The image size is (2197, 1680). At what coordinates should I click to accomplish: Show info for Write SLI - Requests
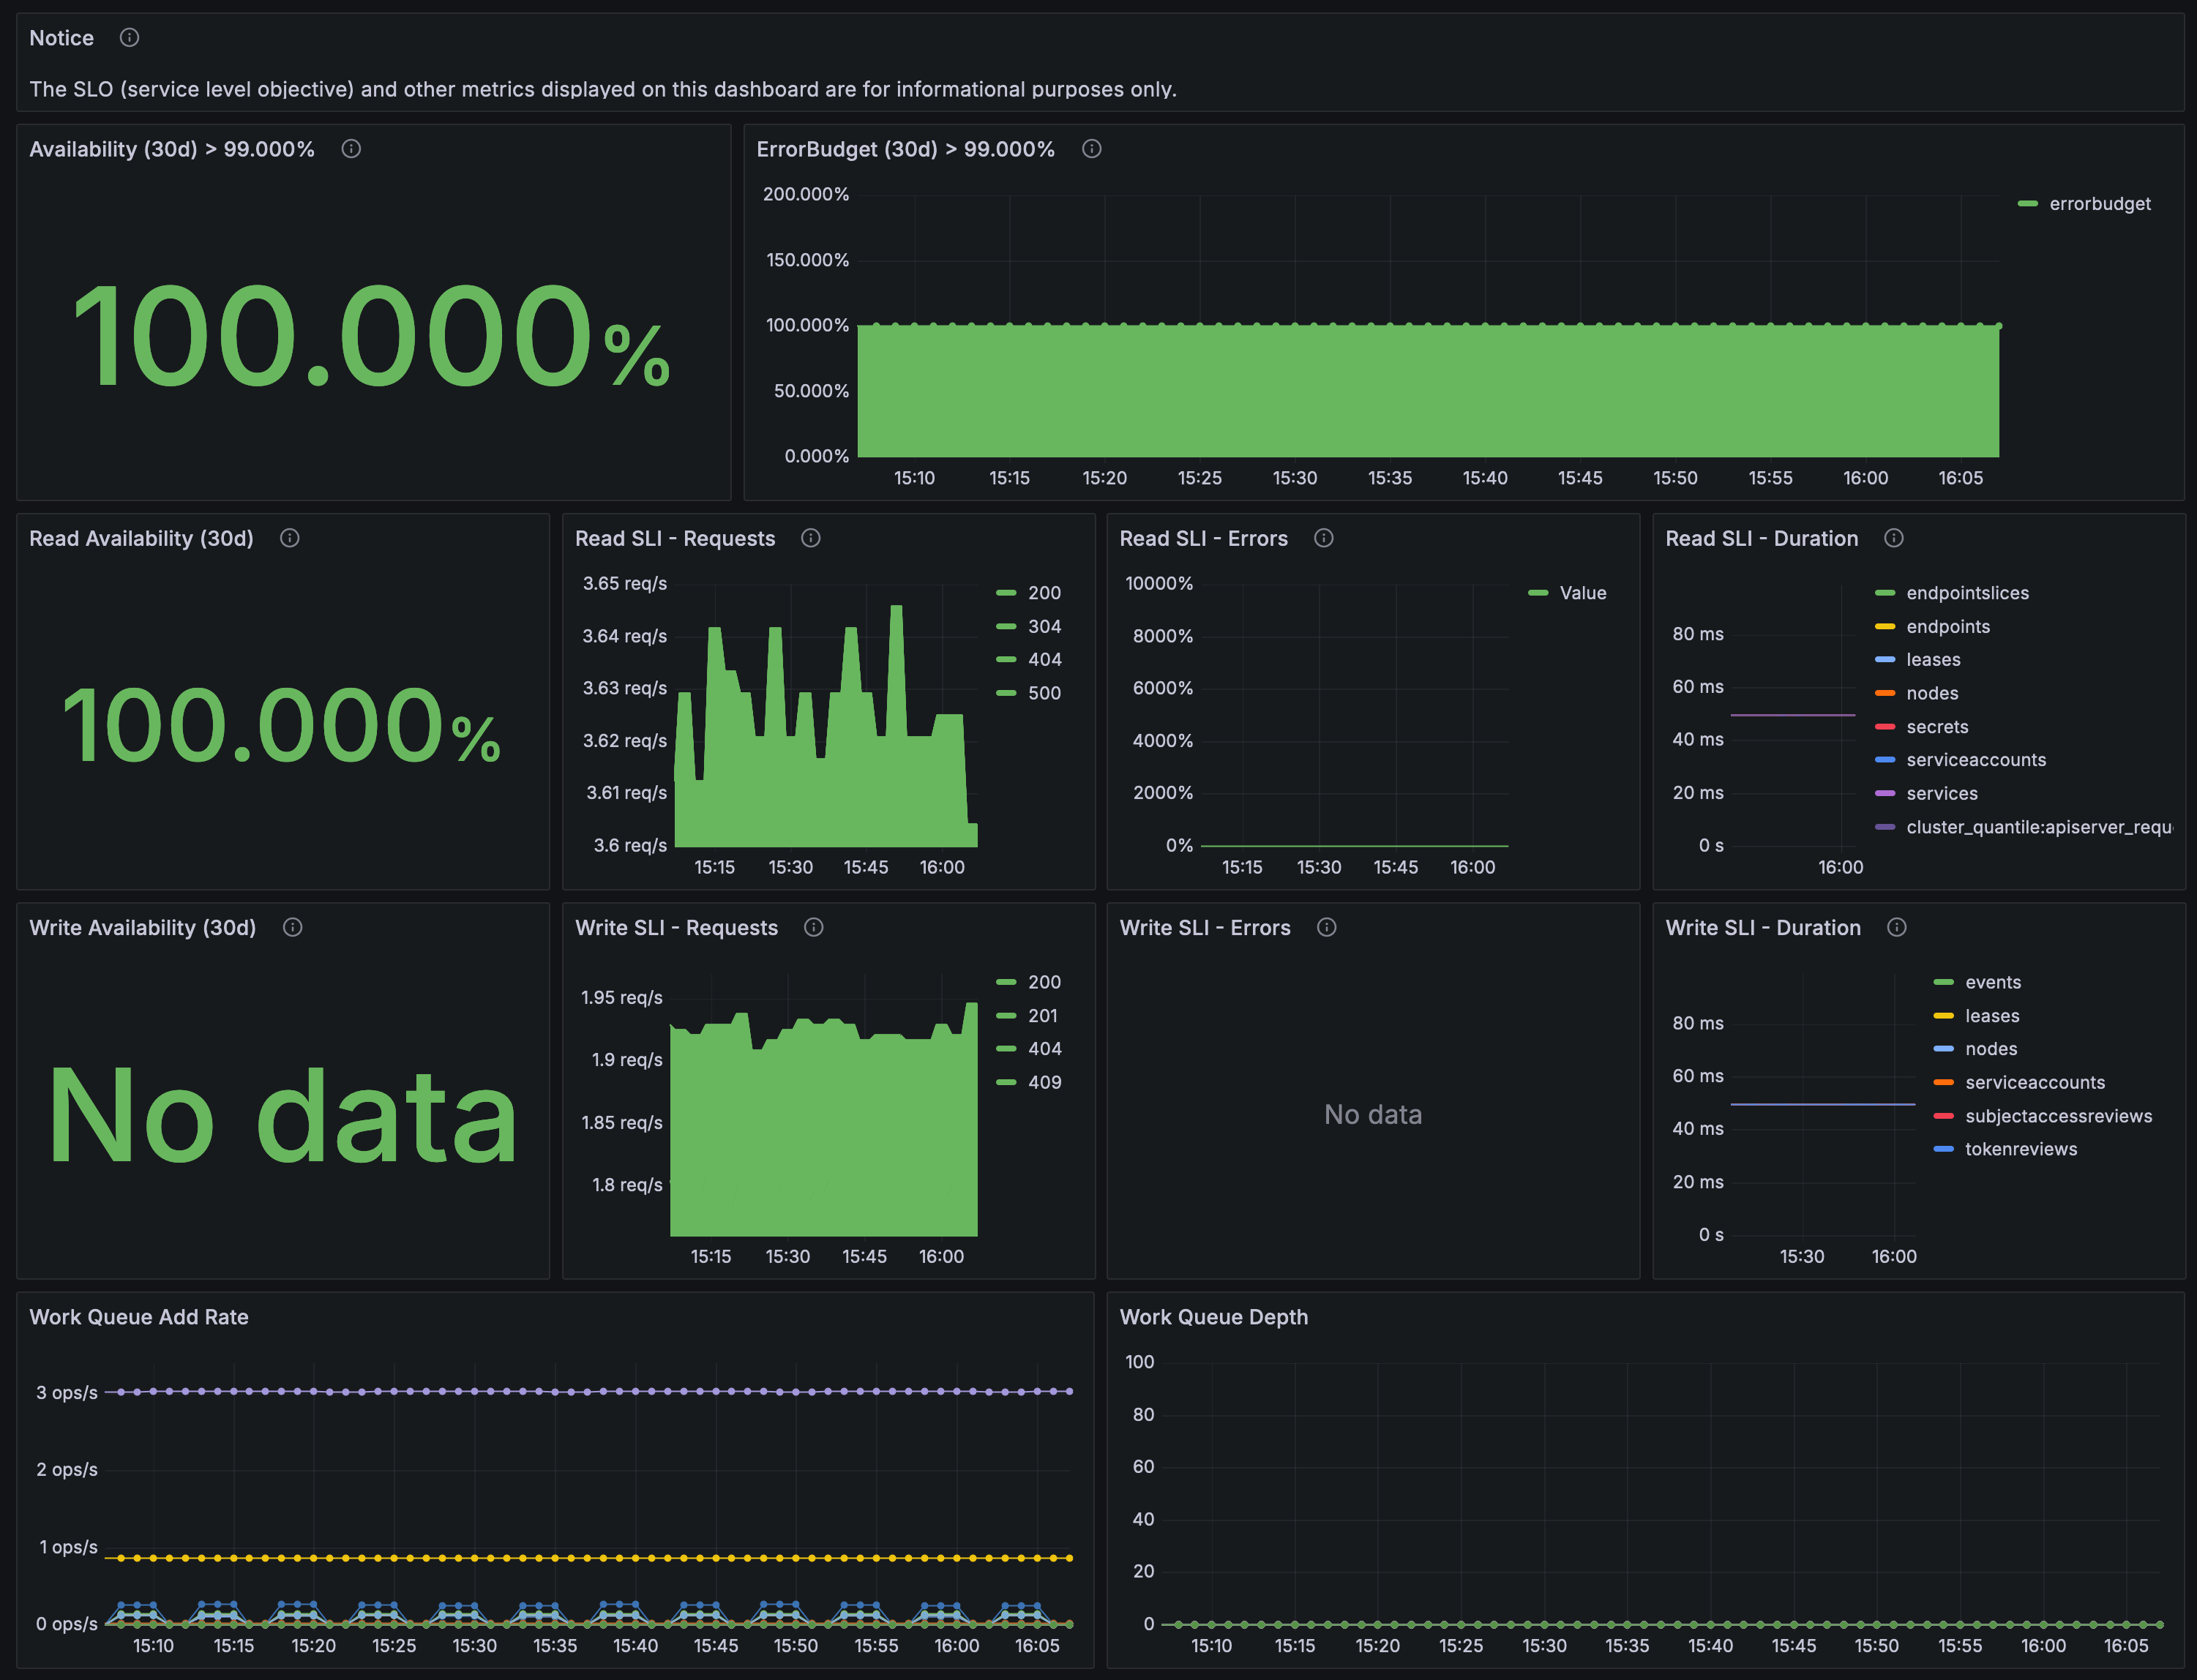(x=814, y=927)
